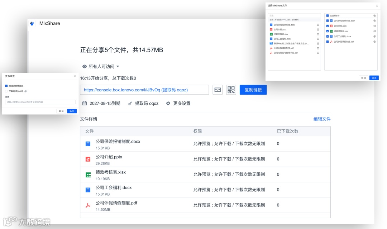Click 公司工会福利.docx name in main table

(x=114, y=188)
